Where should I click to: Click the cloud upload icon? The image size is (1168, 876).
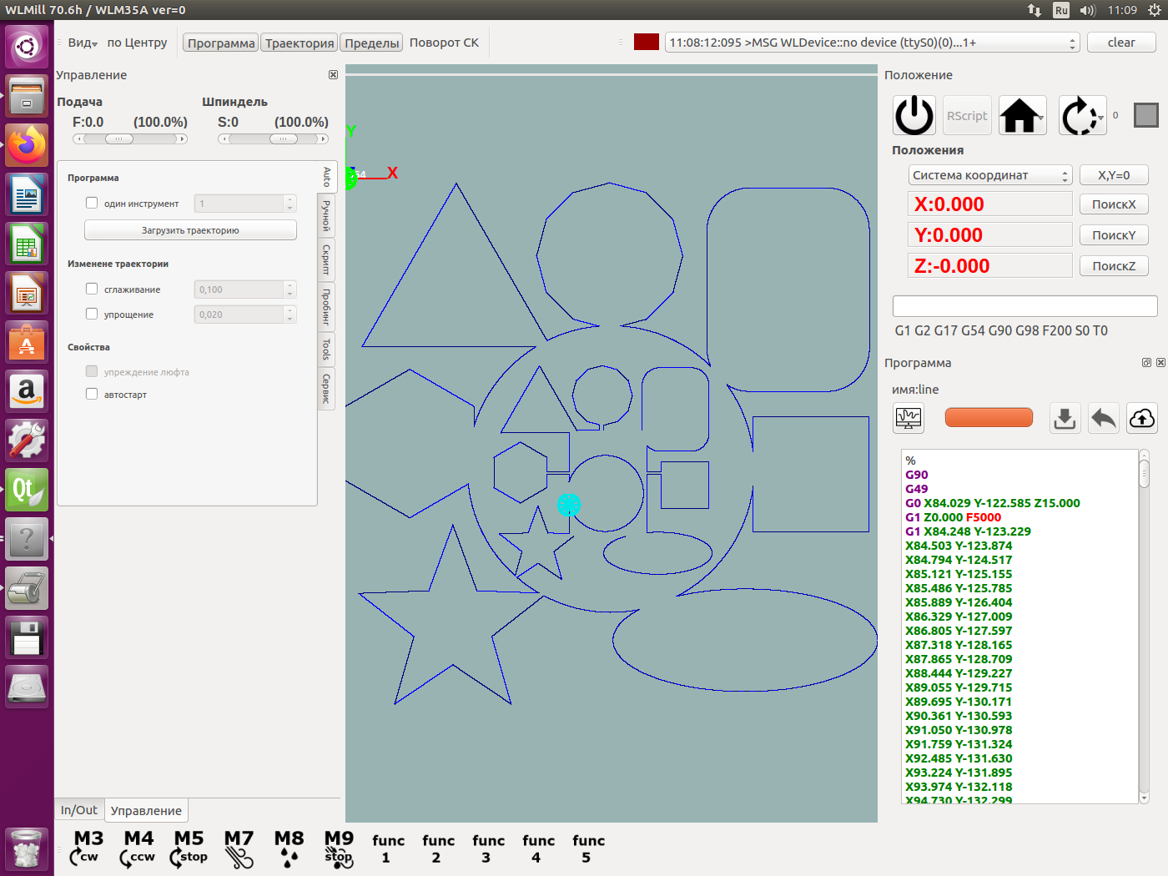point(1142,417)
